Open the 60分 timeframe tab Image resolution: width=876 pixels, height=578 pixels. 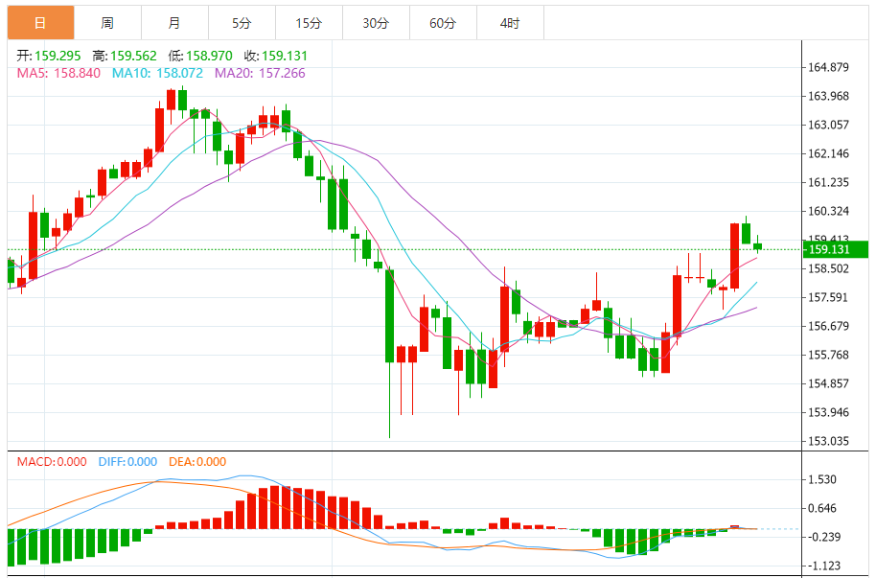(x=443, y=23)
